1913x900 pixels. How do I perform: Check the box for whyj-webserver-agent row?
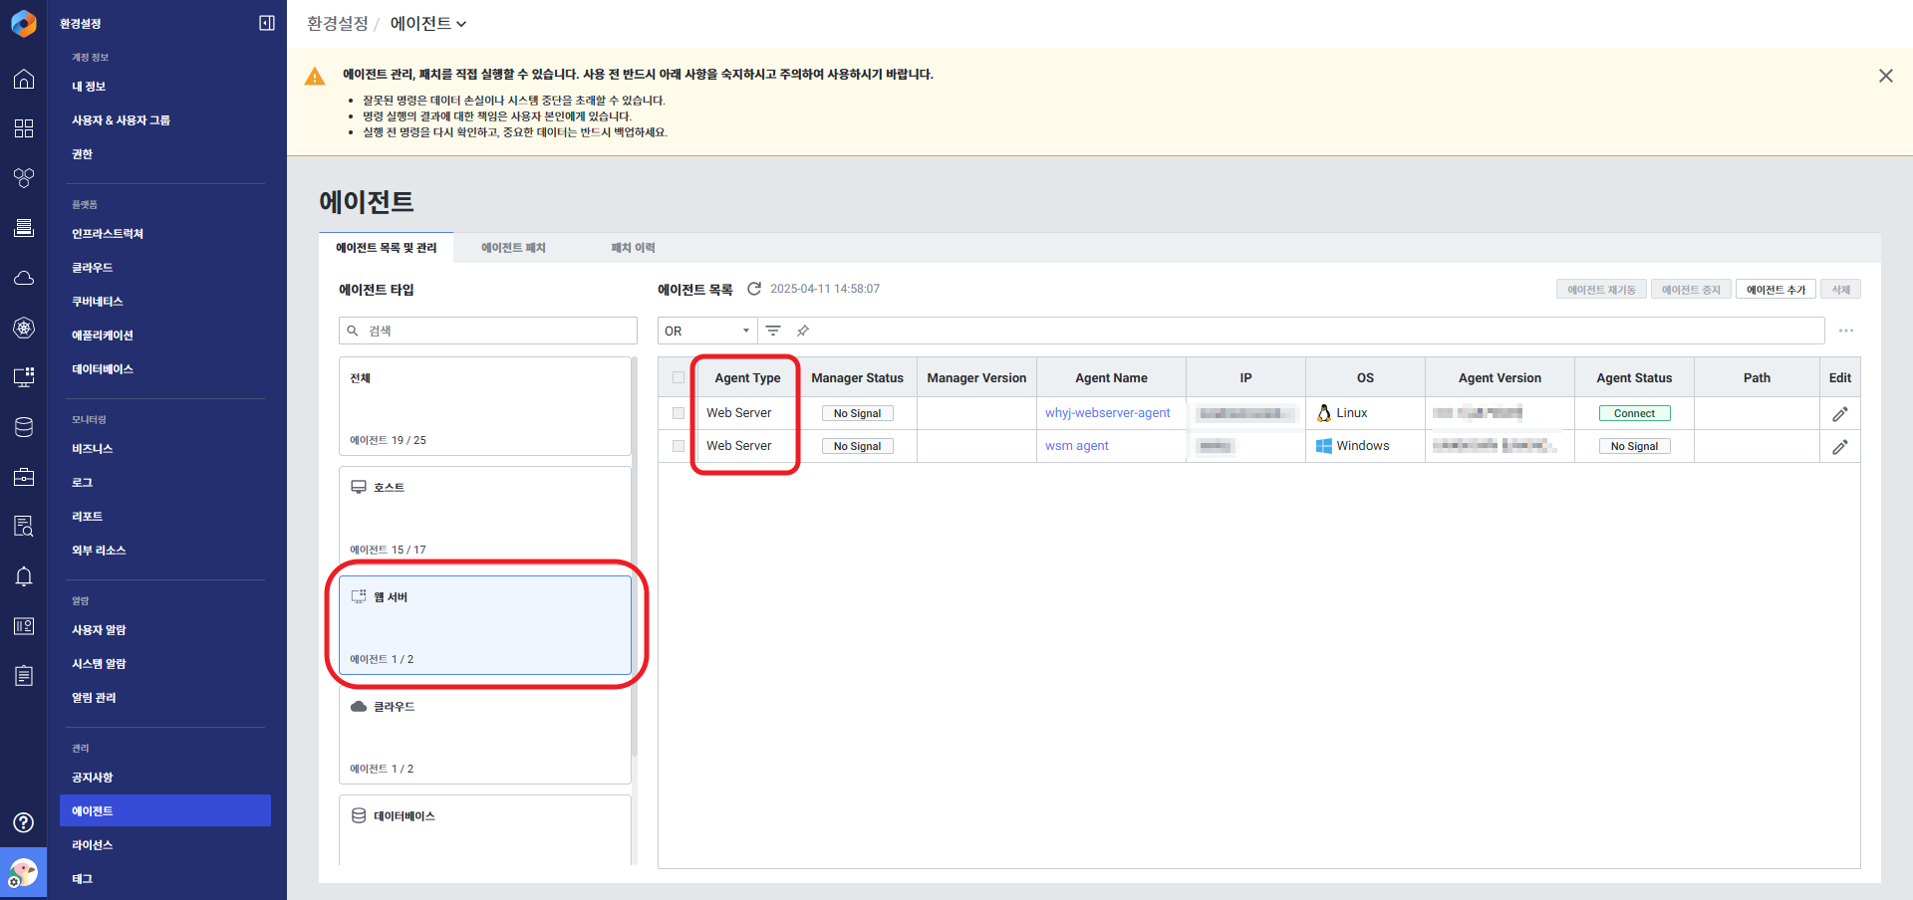[x=679, y=413]
